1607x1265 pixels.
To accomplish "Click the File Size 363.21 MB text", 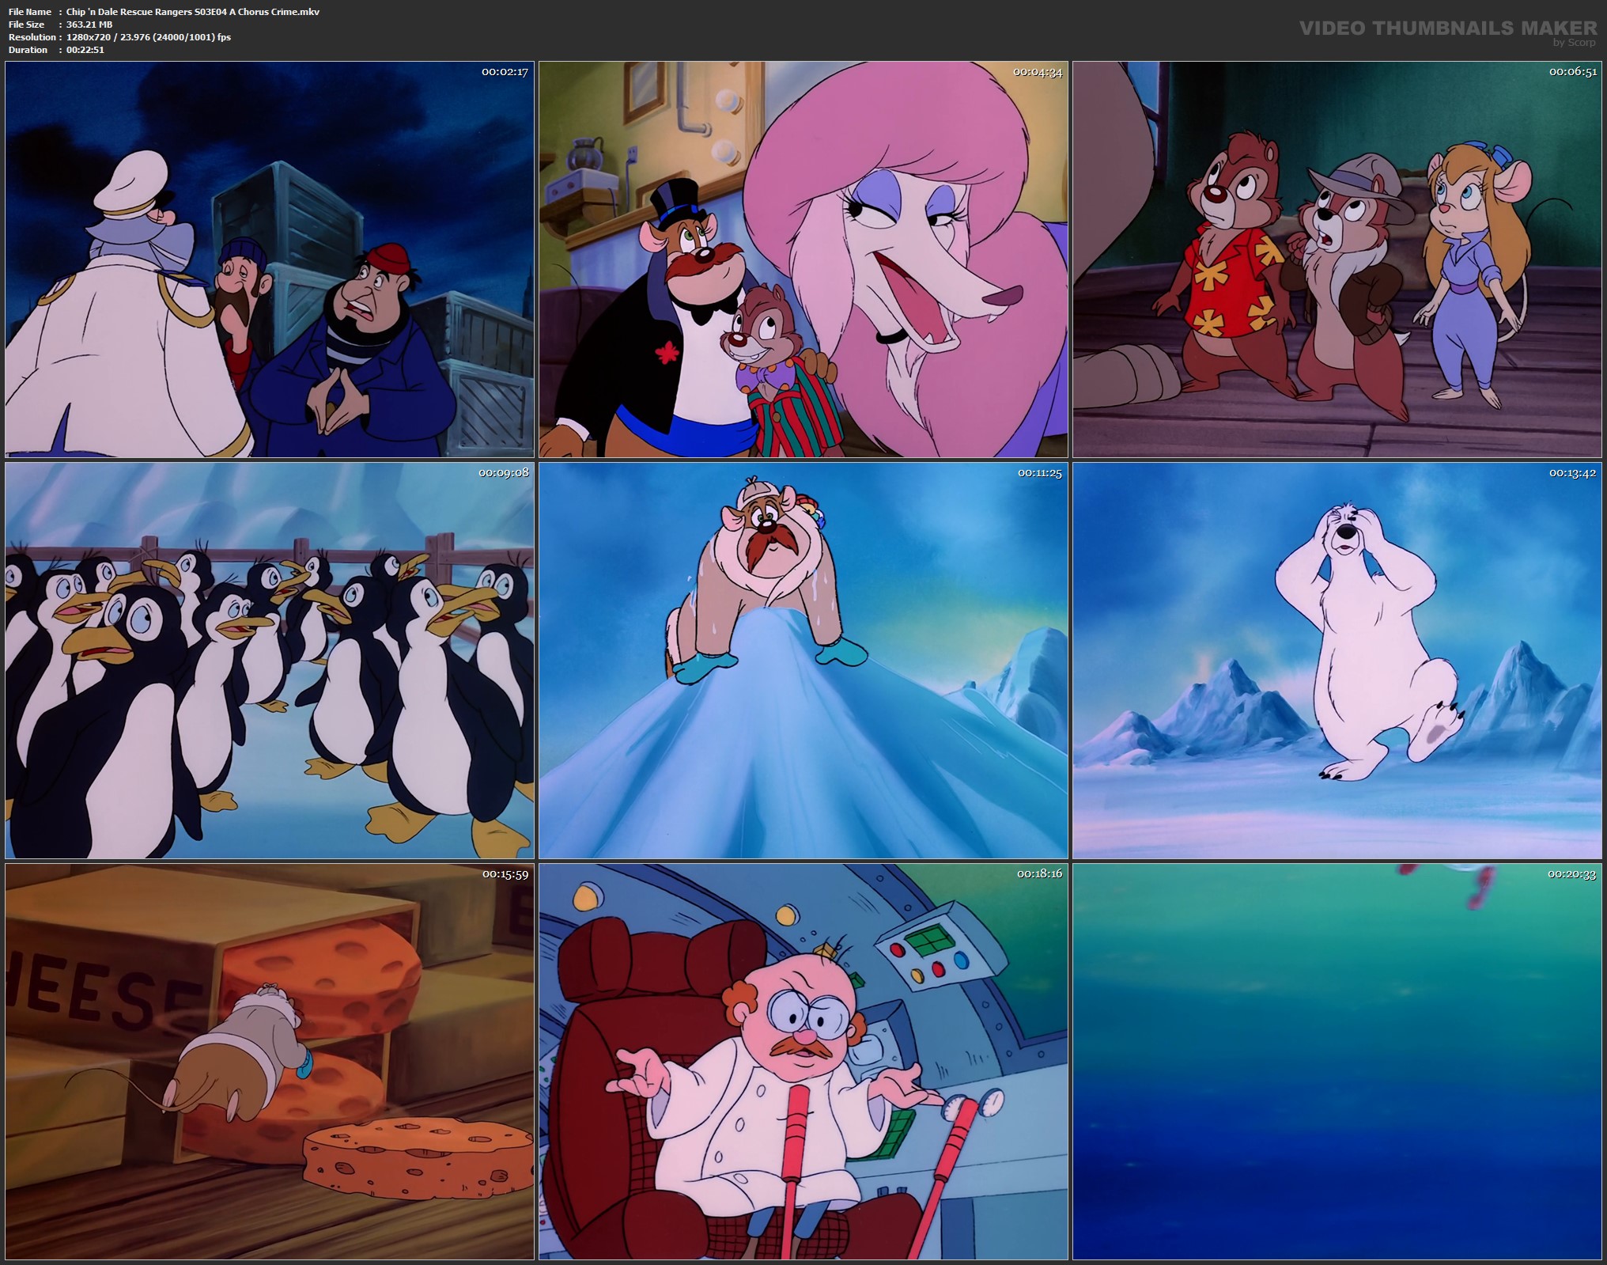I will [89, 25].
